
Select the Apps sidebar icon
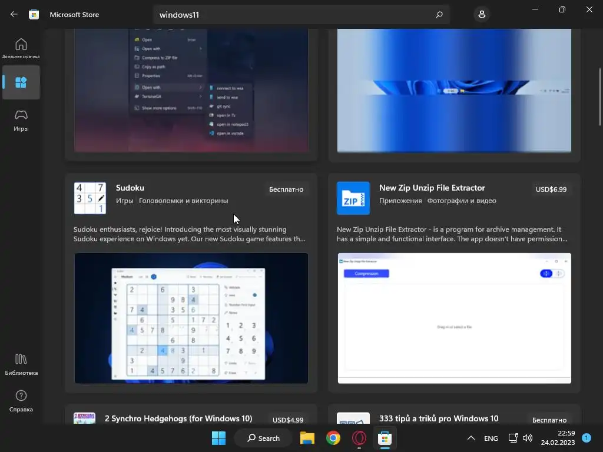click(21, 82)
